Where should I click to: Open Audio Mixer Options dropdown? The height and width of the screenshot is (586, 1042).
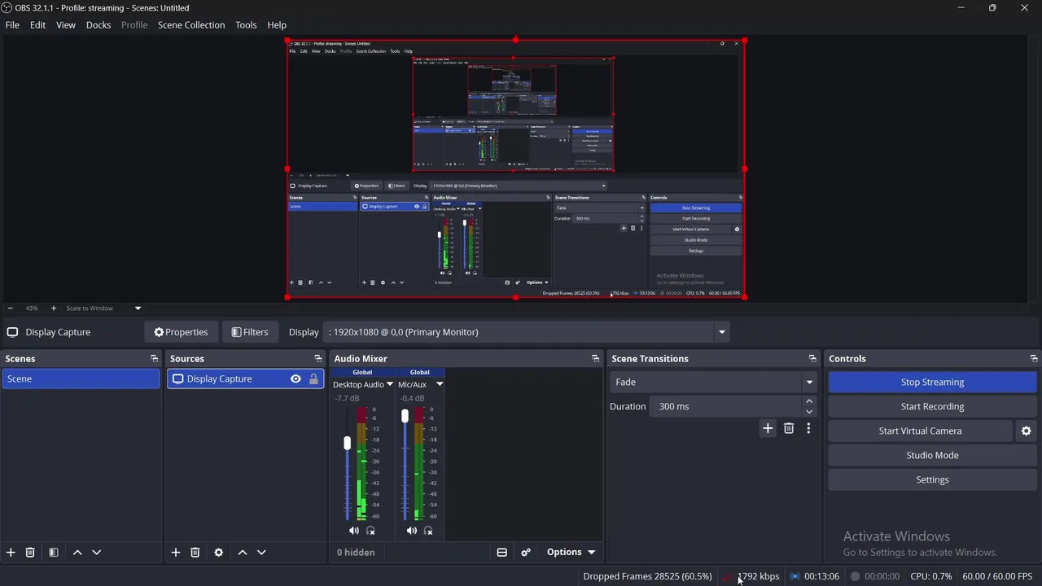(571, 552)
